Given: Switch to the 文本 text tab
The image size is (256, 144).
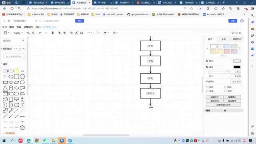Looking at the screenshot, I should (x=224, y=39).
